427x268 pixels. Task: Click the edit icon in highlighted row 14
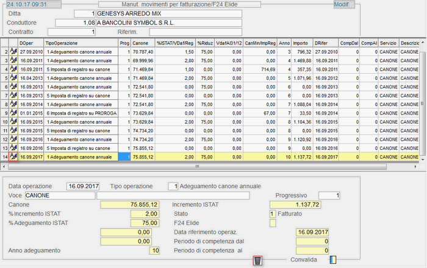13,157
